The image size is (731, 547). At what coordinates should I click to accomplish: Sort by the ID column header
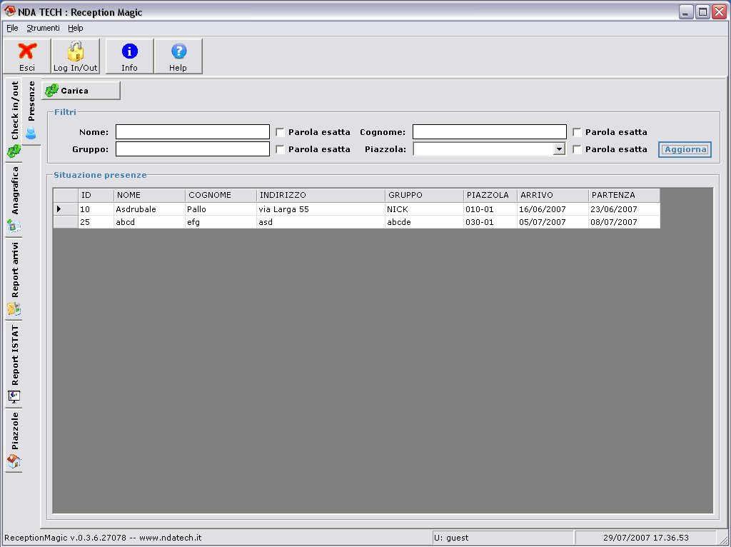click(x=96, y=196)
